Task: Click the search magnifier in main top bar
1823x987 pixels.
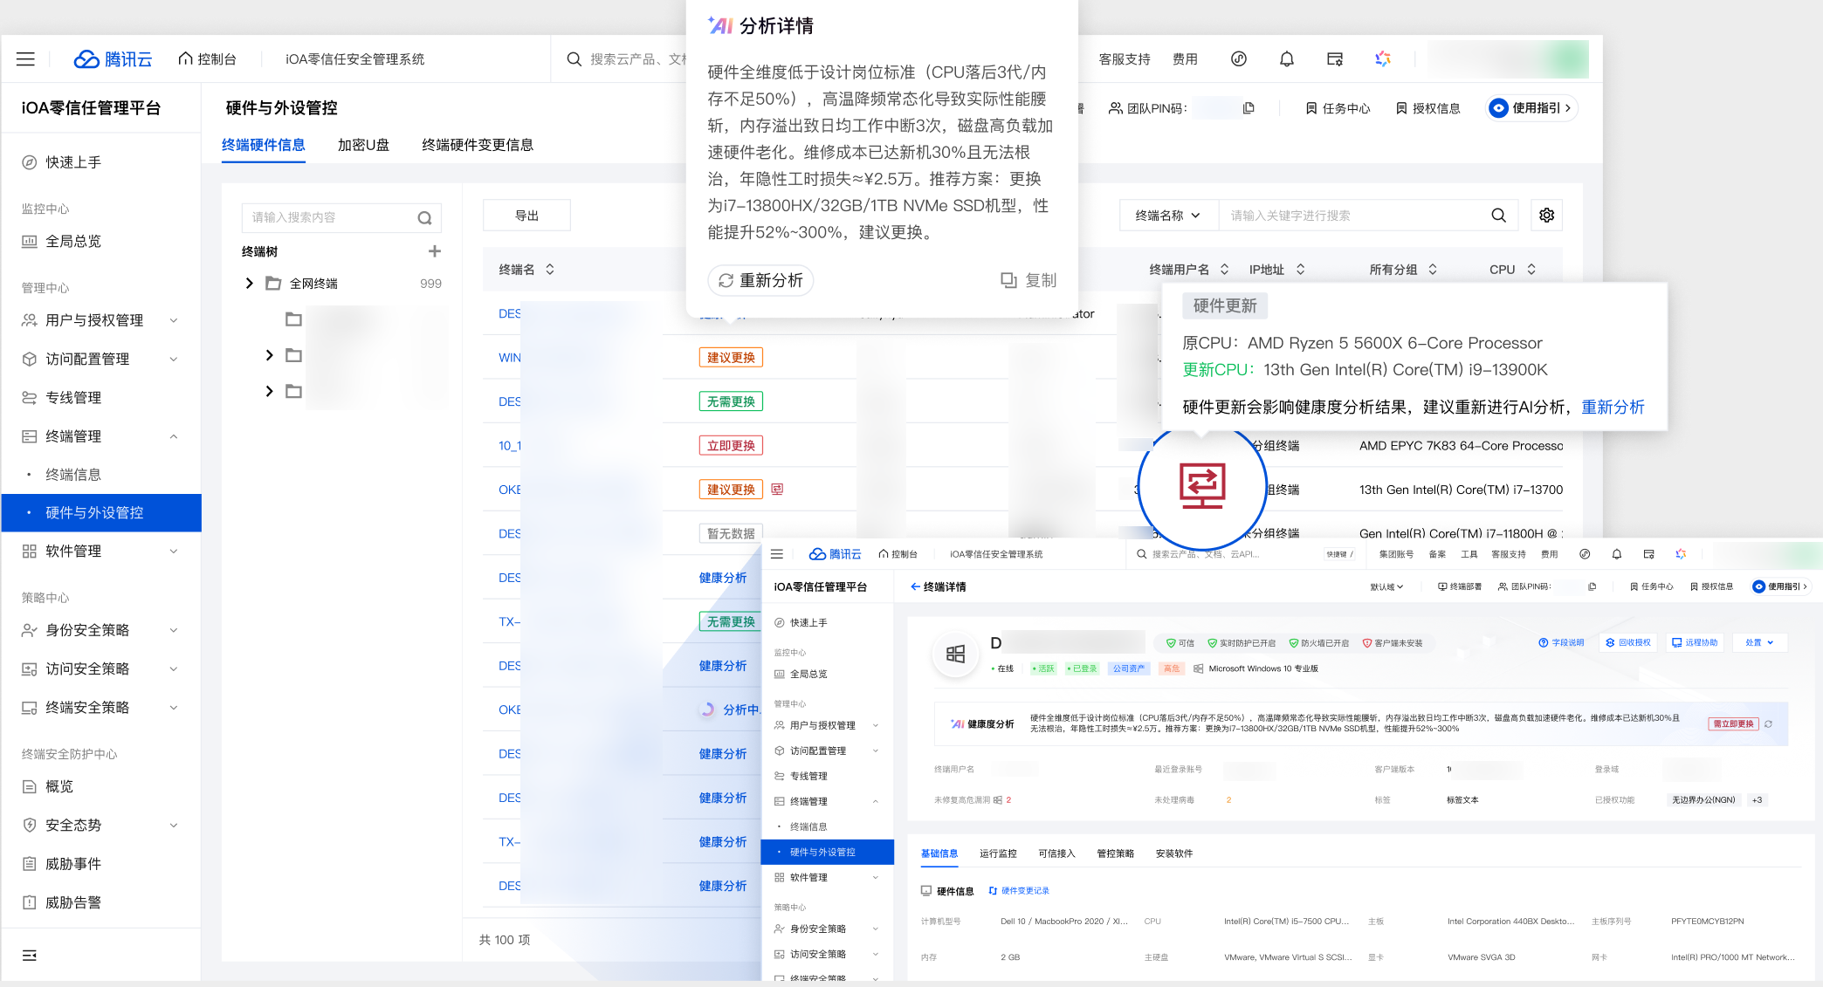Action: point(574,59)
